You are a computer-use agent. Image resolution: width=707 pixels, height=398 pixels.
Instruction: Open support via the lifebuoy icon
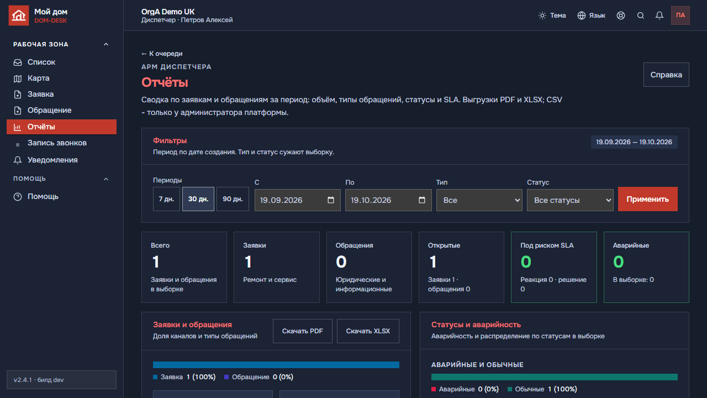(621, 15)
